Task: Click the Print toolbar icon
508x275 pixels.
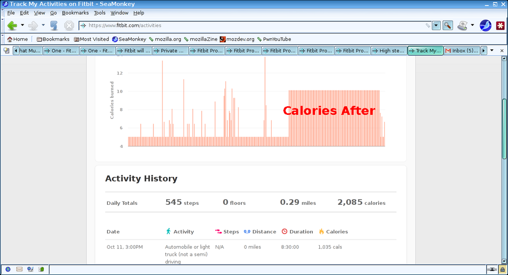Action: 463,25
